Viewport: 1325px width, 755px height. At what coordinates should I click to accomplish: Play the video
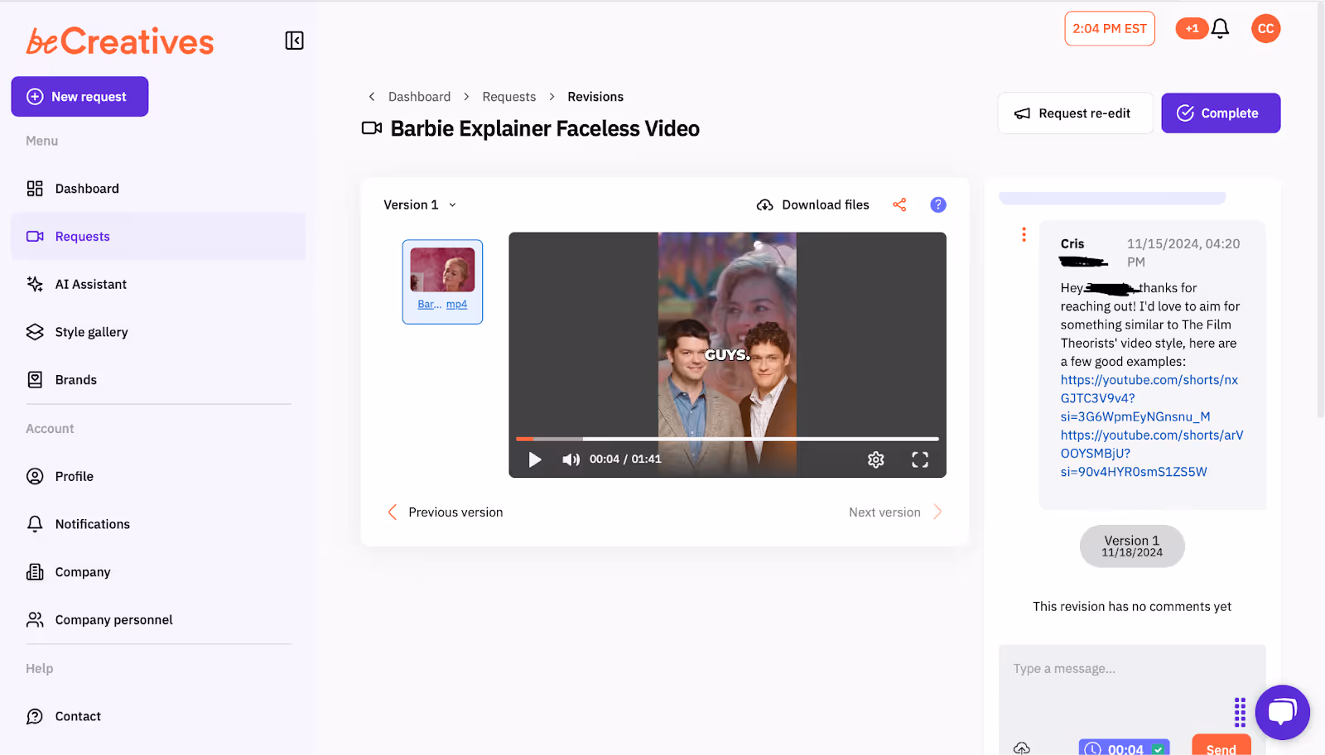(x=535, y=459)
